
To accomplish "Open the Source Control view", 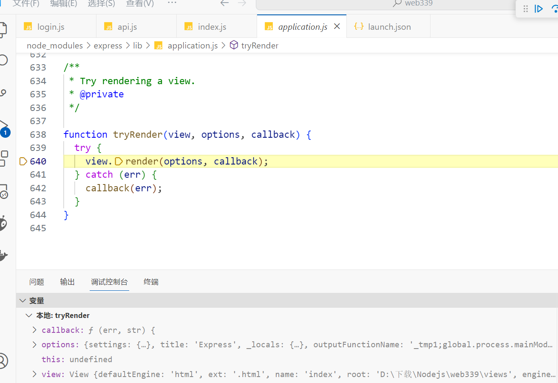I will pyautogui.click(x=3, y=92).
